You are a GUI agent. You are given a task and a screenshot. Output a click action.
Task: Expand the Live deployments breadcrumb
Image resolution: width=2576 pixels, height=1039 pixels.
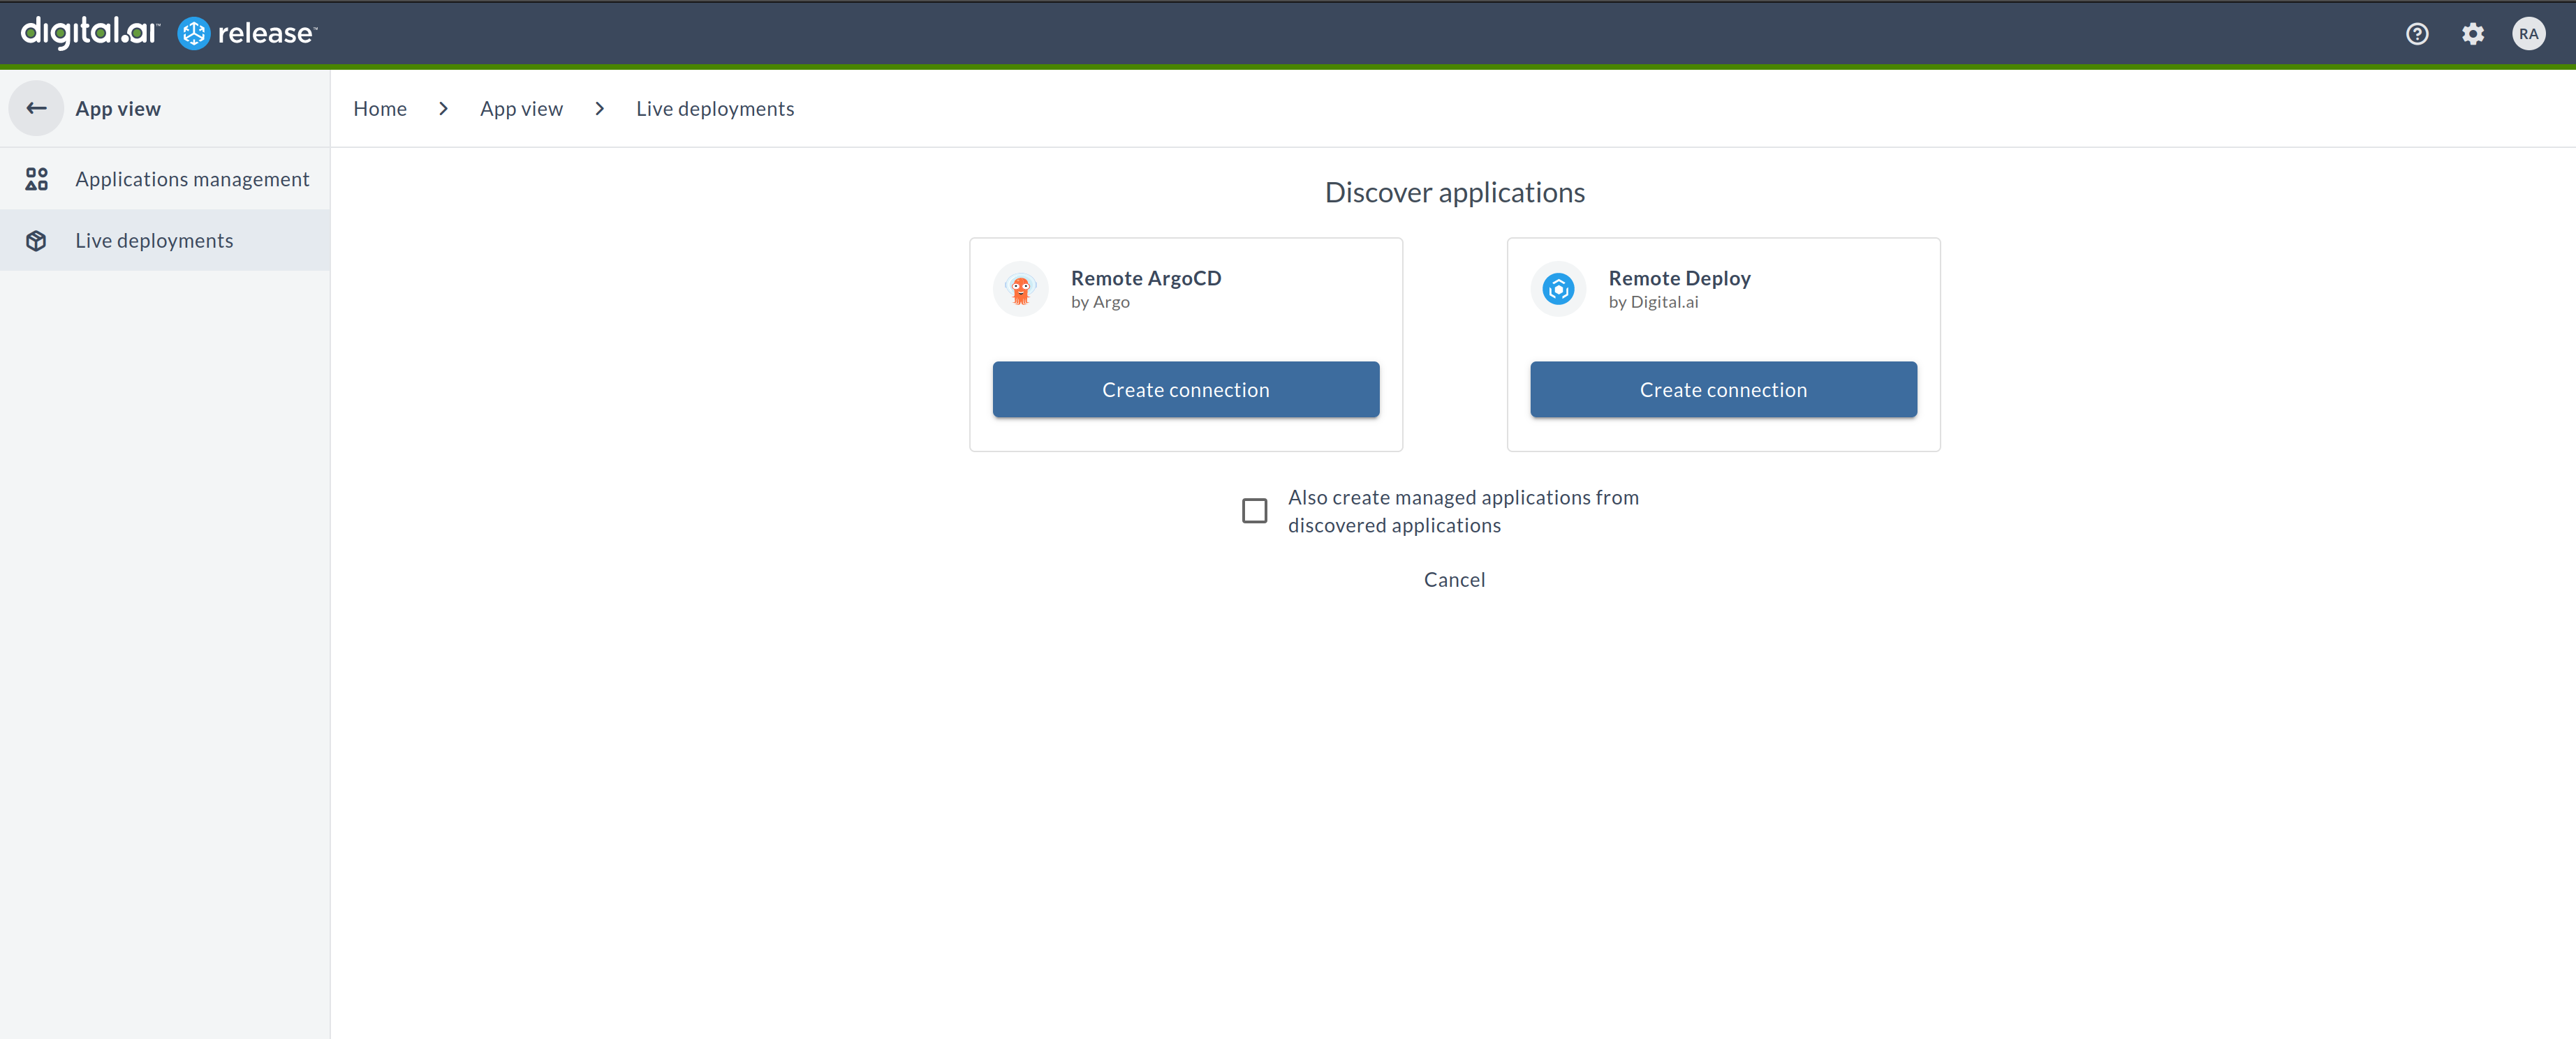[714, 107]
